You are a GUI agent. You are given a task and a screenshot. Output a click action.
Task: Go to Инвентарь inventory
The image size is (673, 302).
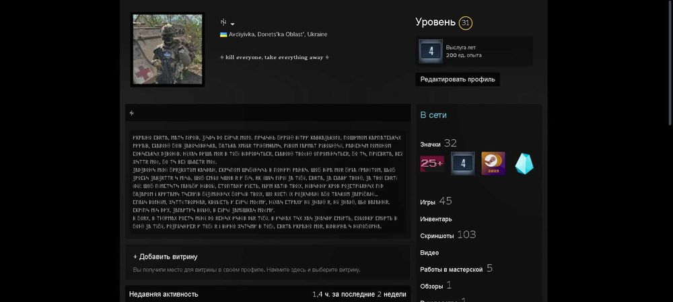point(435,219)
